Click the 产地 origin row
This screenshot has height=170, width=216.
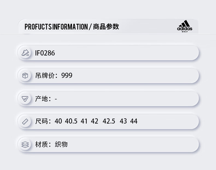pos(108,99)
